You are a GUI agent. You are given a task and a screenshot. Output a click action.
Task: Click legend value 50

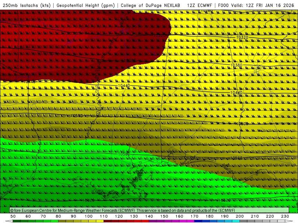click(13, 216)
